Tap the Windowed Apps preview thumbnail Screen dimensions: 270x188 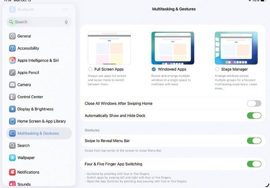[x=172, y=48]
